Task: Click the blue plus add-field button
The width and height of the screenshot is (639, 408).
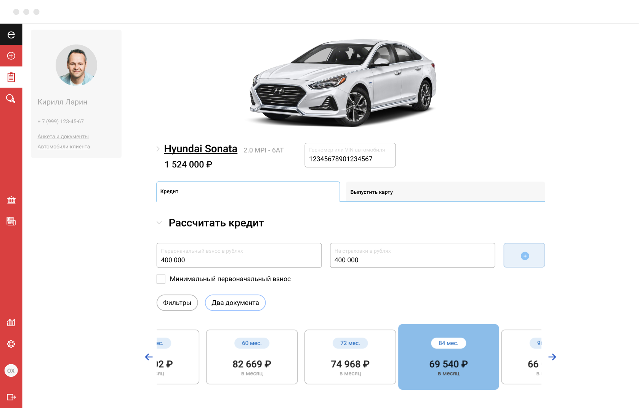Action: (524, 255)
